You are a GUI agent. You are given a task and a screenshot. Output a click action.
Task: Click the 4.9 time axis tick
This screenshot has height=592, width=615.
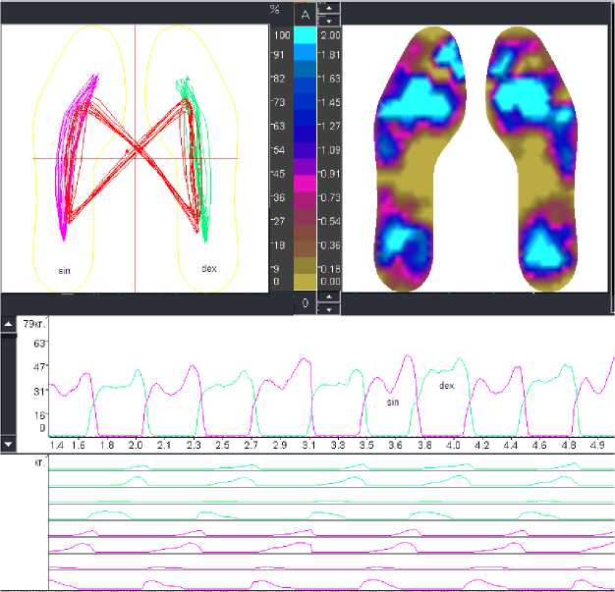597,446
